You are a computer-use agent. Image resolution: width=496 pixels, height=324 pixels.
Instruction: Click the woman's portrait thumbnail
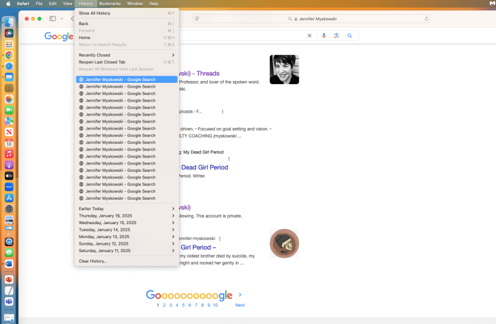click(x=285, y=69)
